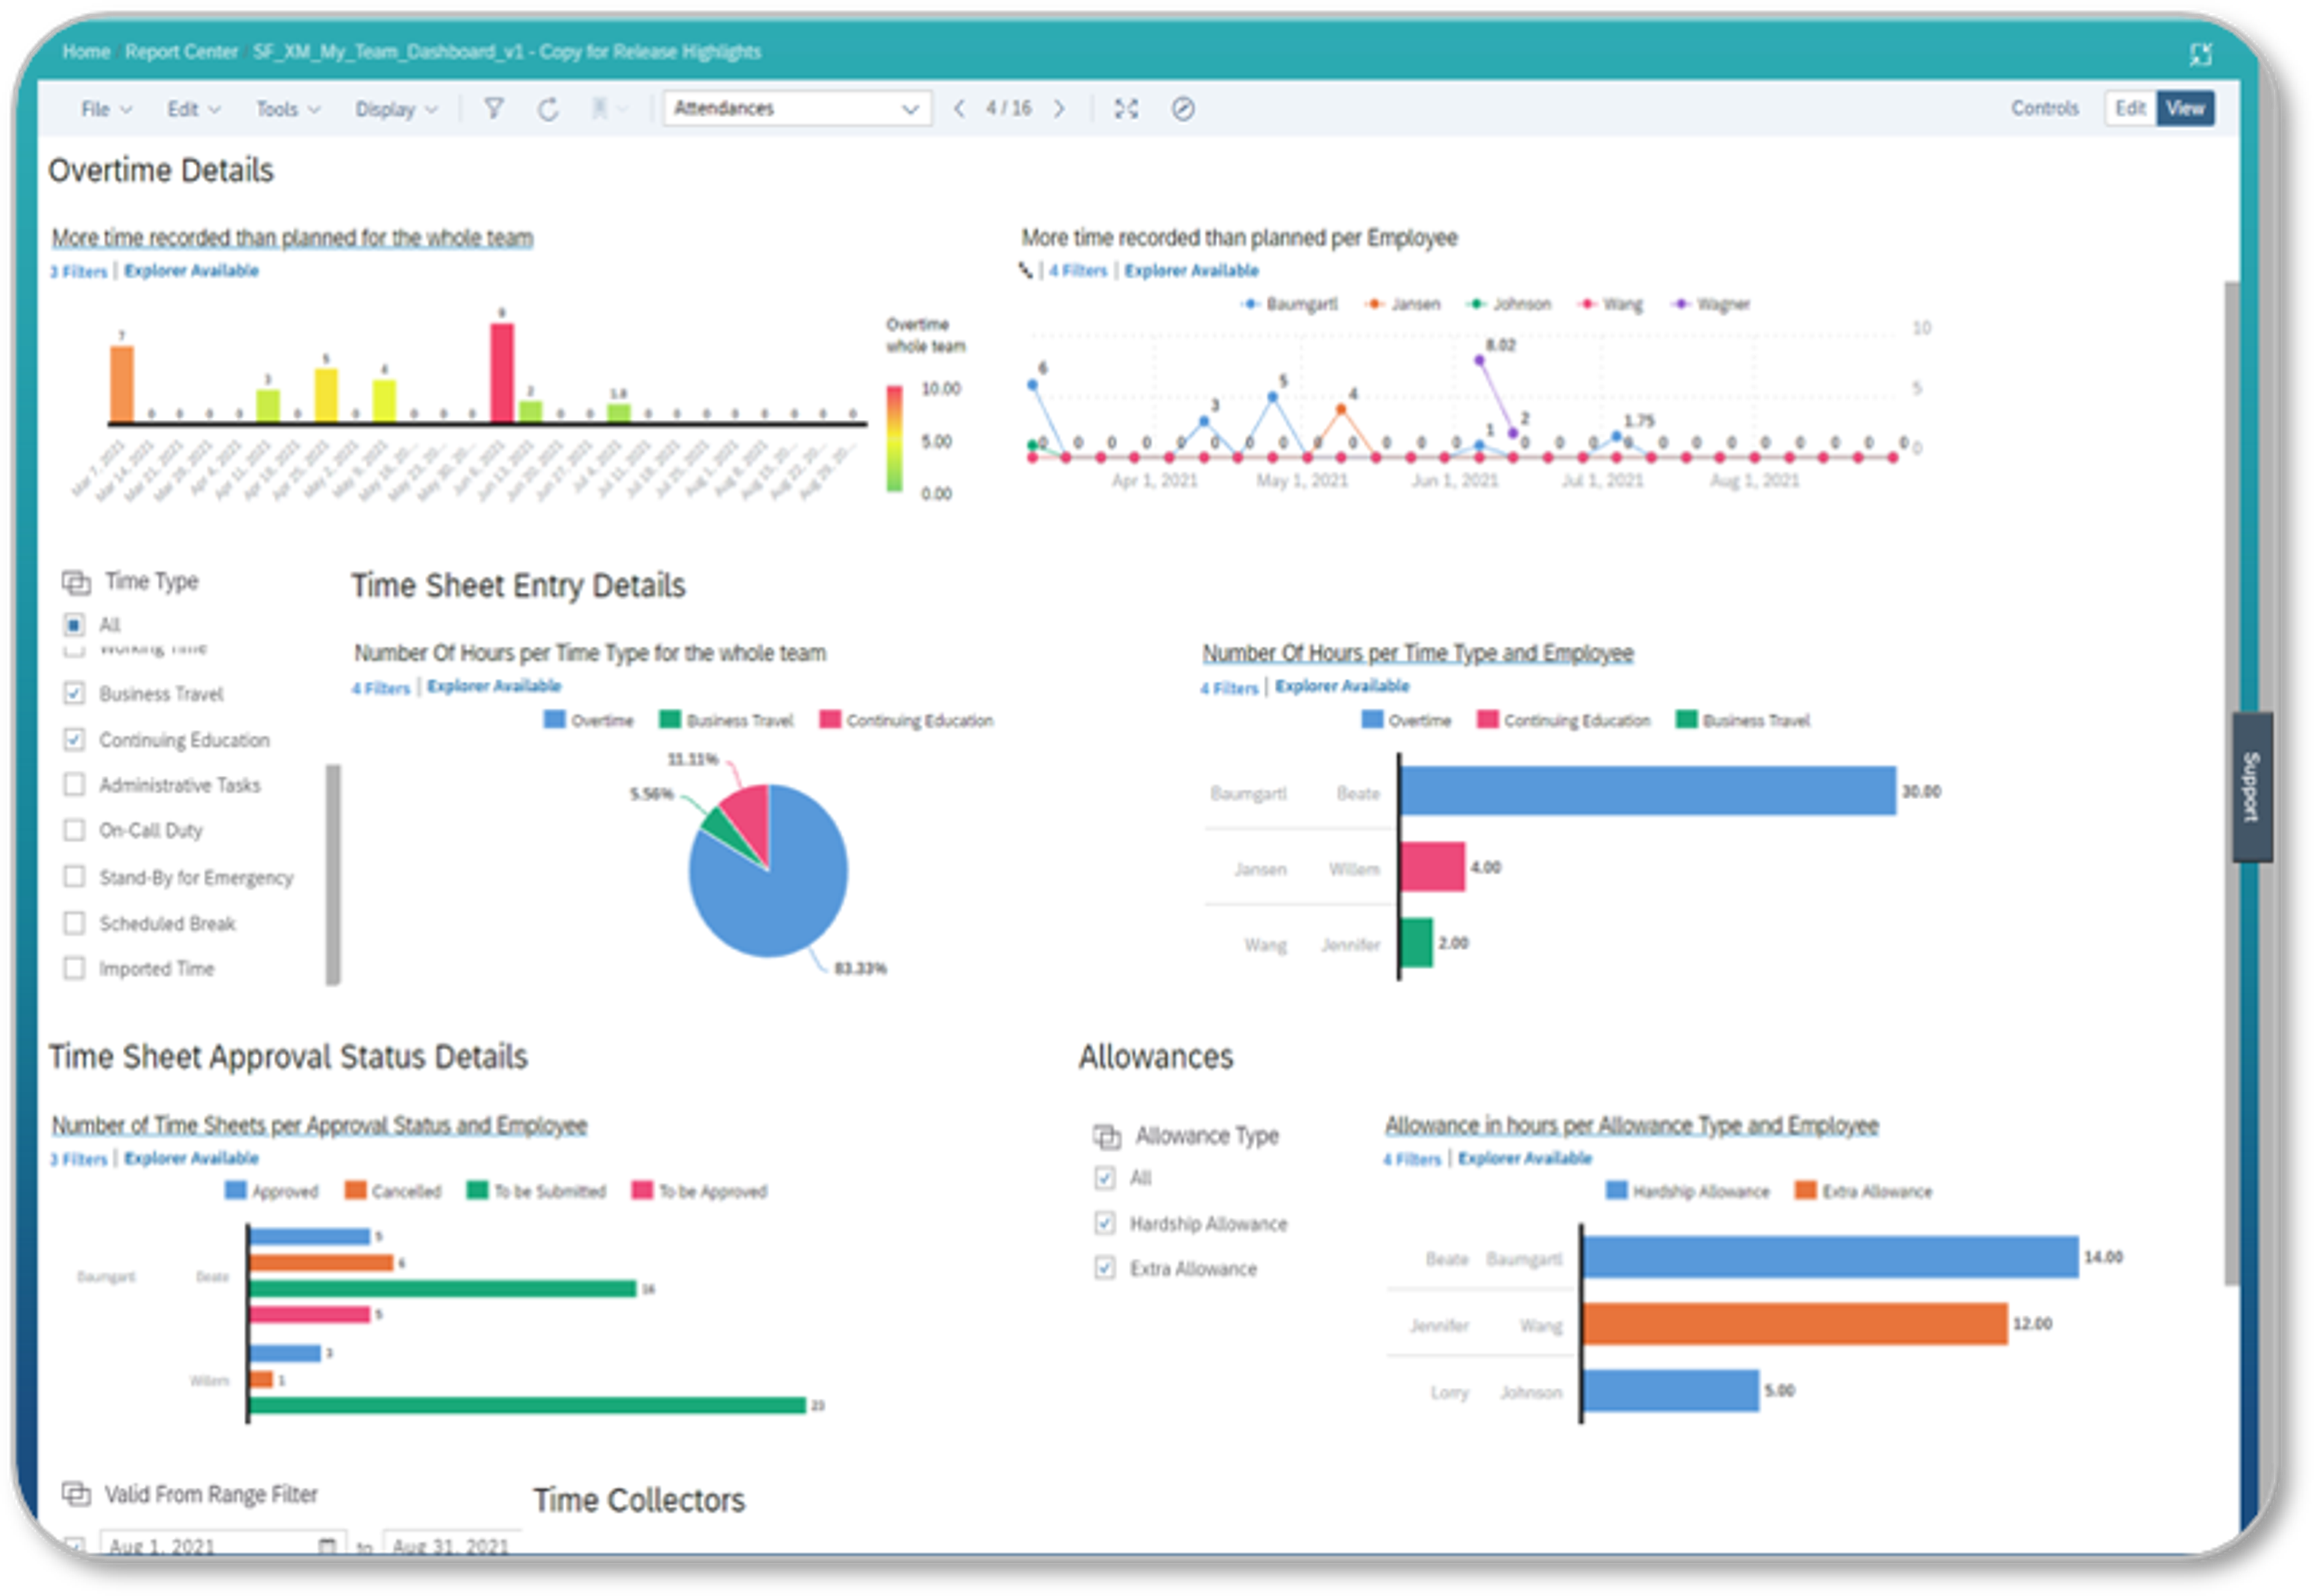Switch to View mode button
Screen dimensions: 2314x1596
click(x=2185, y=108)
